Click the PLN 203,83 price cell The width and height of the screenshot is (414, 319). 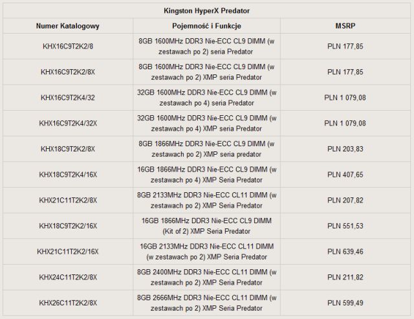pos(345,149)
